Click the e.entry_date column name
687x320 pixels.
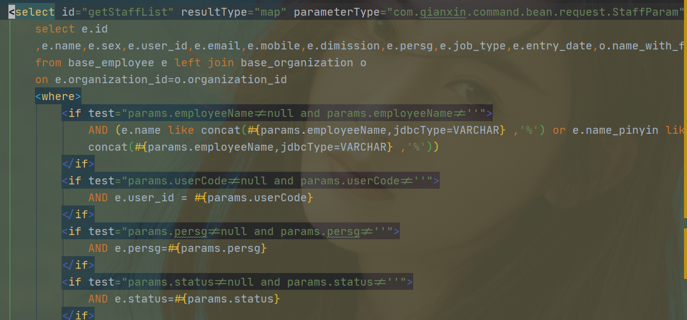pos(556,46)
